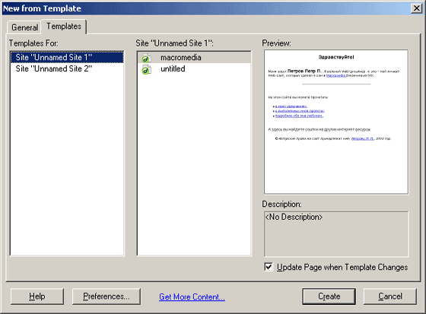Viewport: 426px width, 314px height.
Task: Click the macromedia template file icon
Action: pos(146,58)
